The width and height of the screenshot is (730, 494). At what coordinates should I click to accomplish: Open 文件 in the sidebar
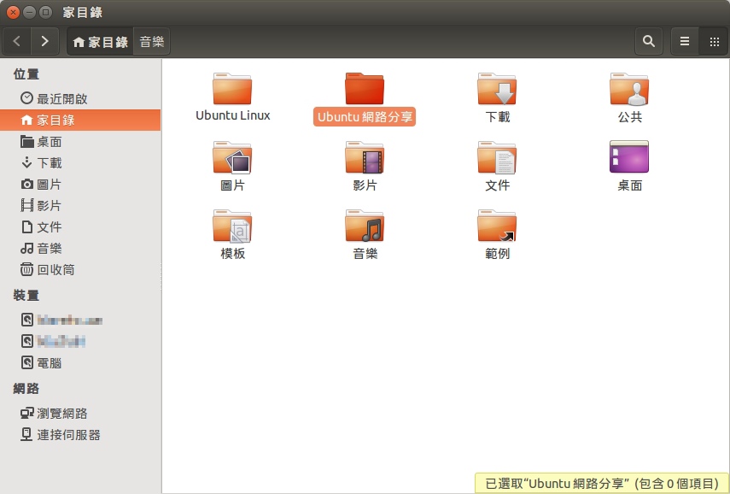(80, 227)
